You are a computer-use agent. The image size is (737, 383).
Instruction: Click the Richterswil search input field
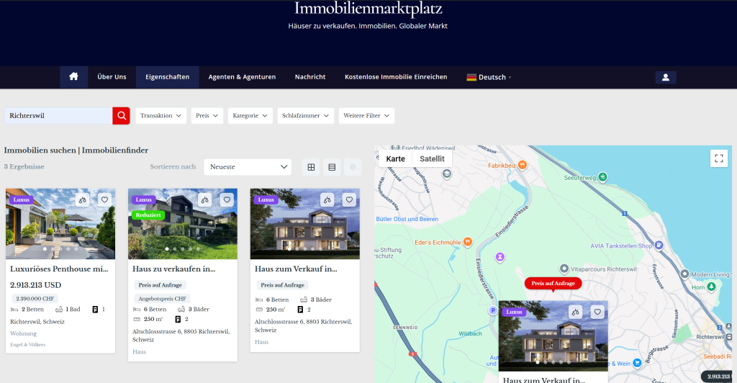click(x=58, y=115)
